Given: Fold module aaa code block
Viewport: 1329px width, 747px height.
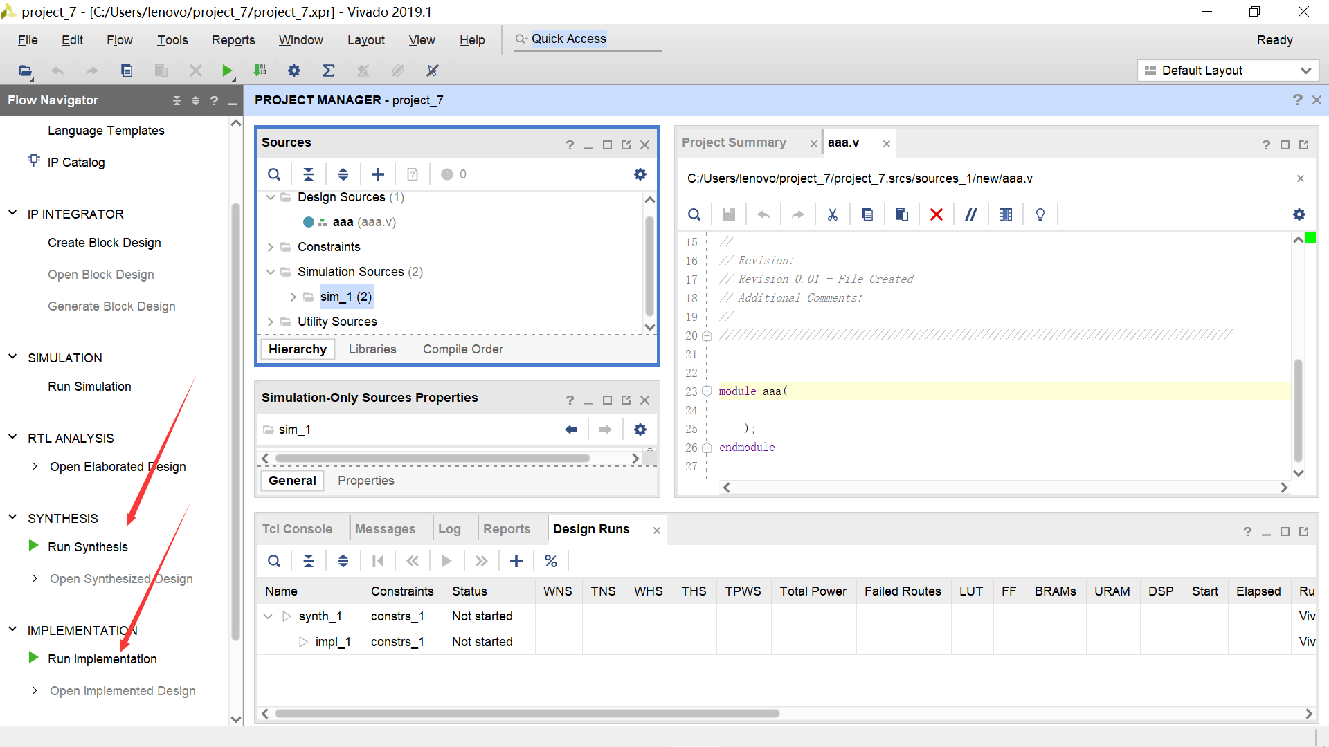Looking at the screenshot, I should [x=707, y=391].
